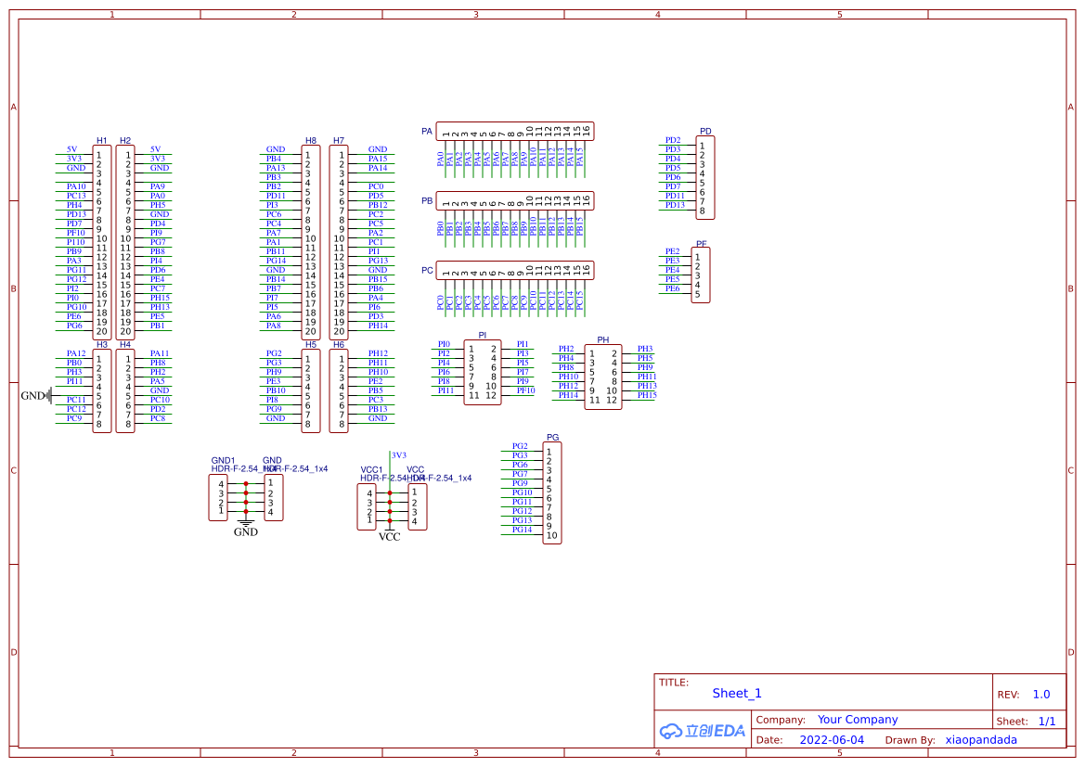Viewport: 1085px width, 767px height.
Task: Click the H7 header designator label
Action: click(x=339, y=140)
